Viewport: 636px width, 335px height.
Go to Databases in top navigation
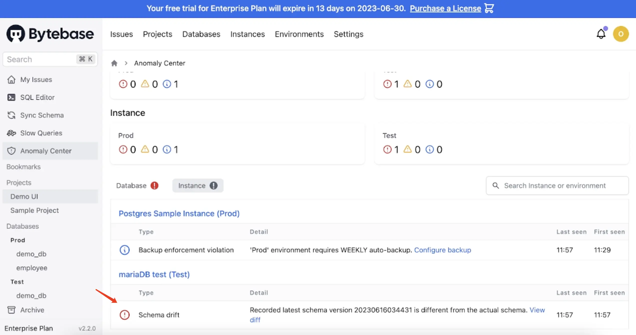click(x=201, y=34)
